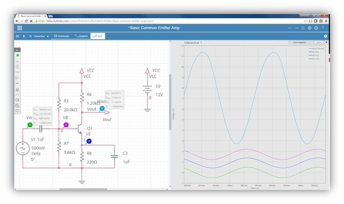Select the diode component group
This screenshot has height=204, width=344.
point(17,83)
